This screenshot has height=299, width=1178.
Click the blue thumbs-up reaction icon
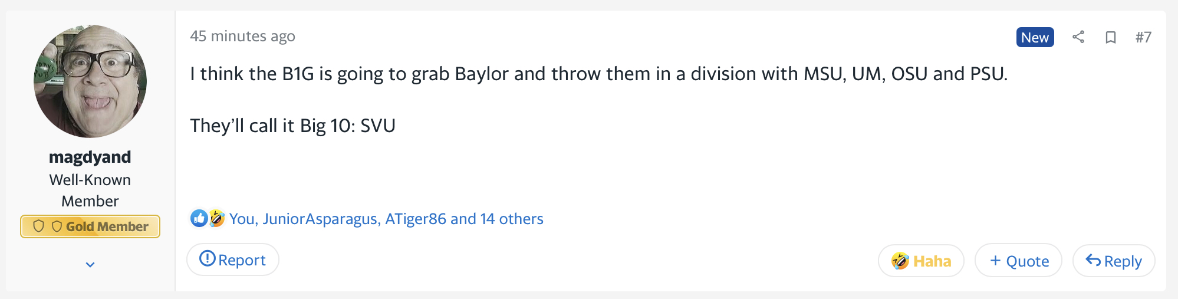click(199, 218)
